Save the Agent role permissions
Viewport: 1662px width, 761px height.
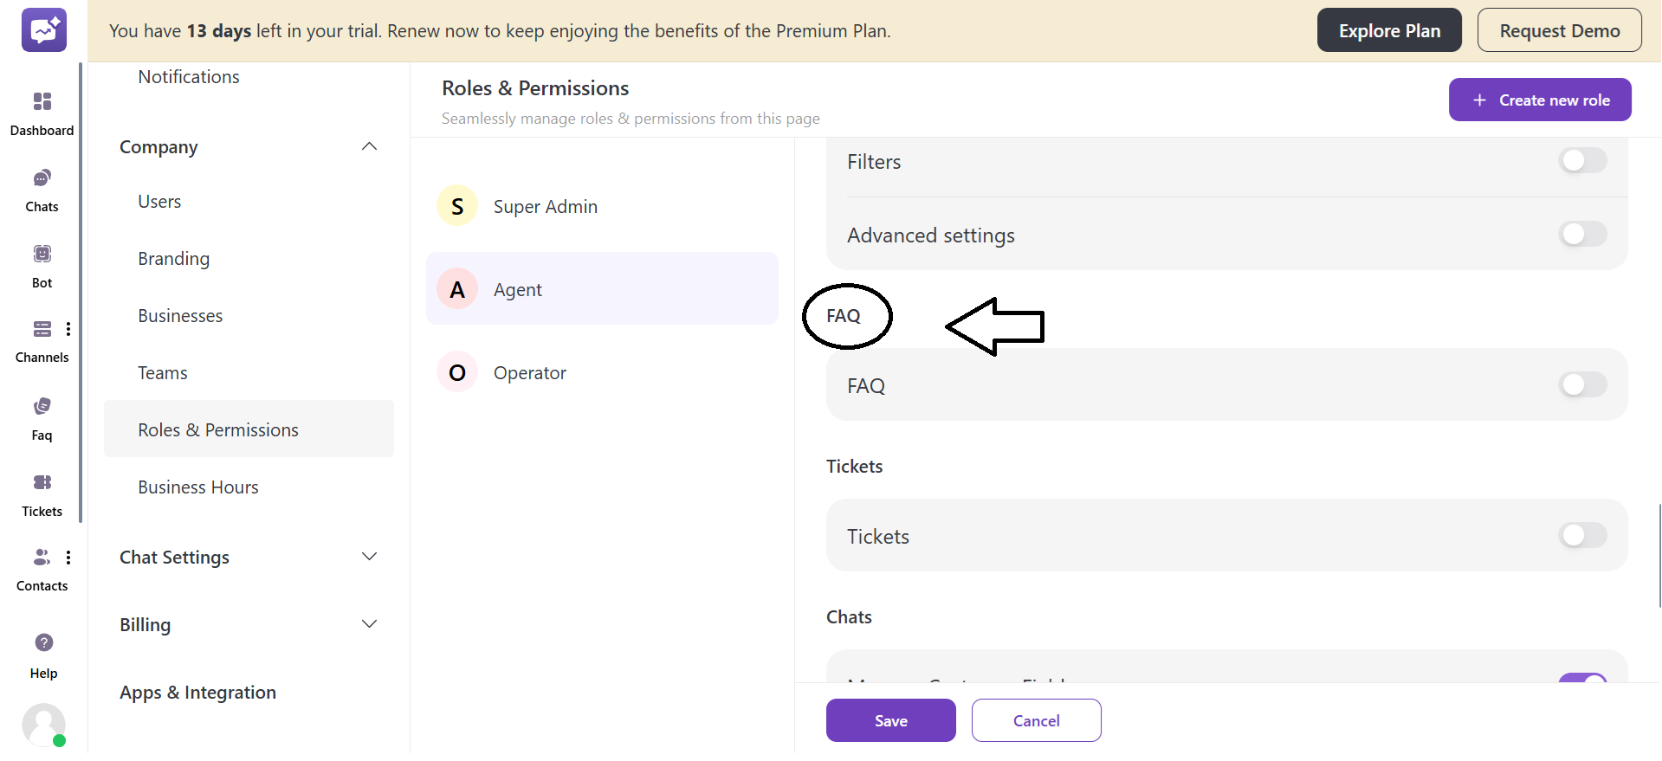click(x=890, y=720)
